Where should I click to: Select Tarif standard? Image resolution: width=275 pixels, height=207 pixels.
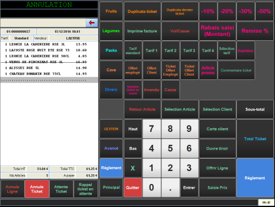point(133,50)
